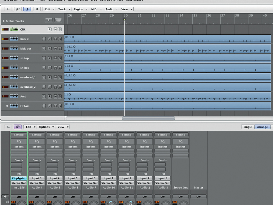Mute the Clik track
Viewport: 273px width, 205px height.
(x=55, y=30)
